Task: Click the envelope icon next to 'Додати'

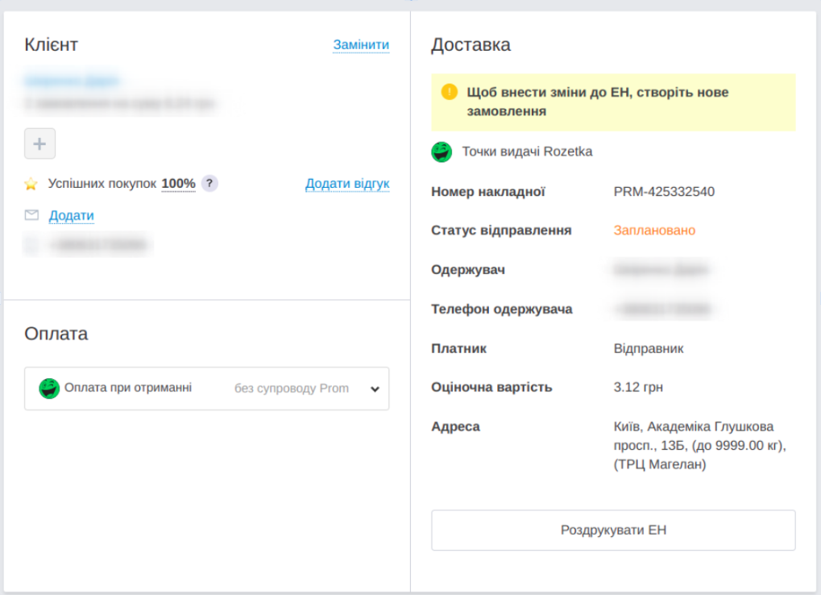Action: (x=29, y=214)
